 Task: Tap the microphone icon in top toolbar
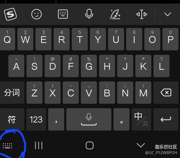(89, 14)
